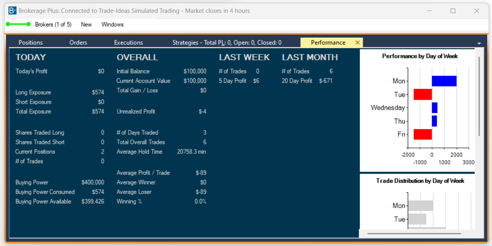The height and width of the screenshot is (246, 492).
Task: Select Tuesday's red bar in Performance chart
Action: tap(423, 94)
